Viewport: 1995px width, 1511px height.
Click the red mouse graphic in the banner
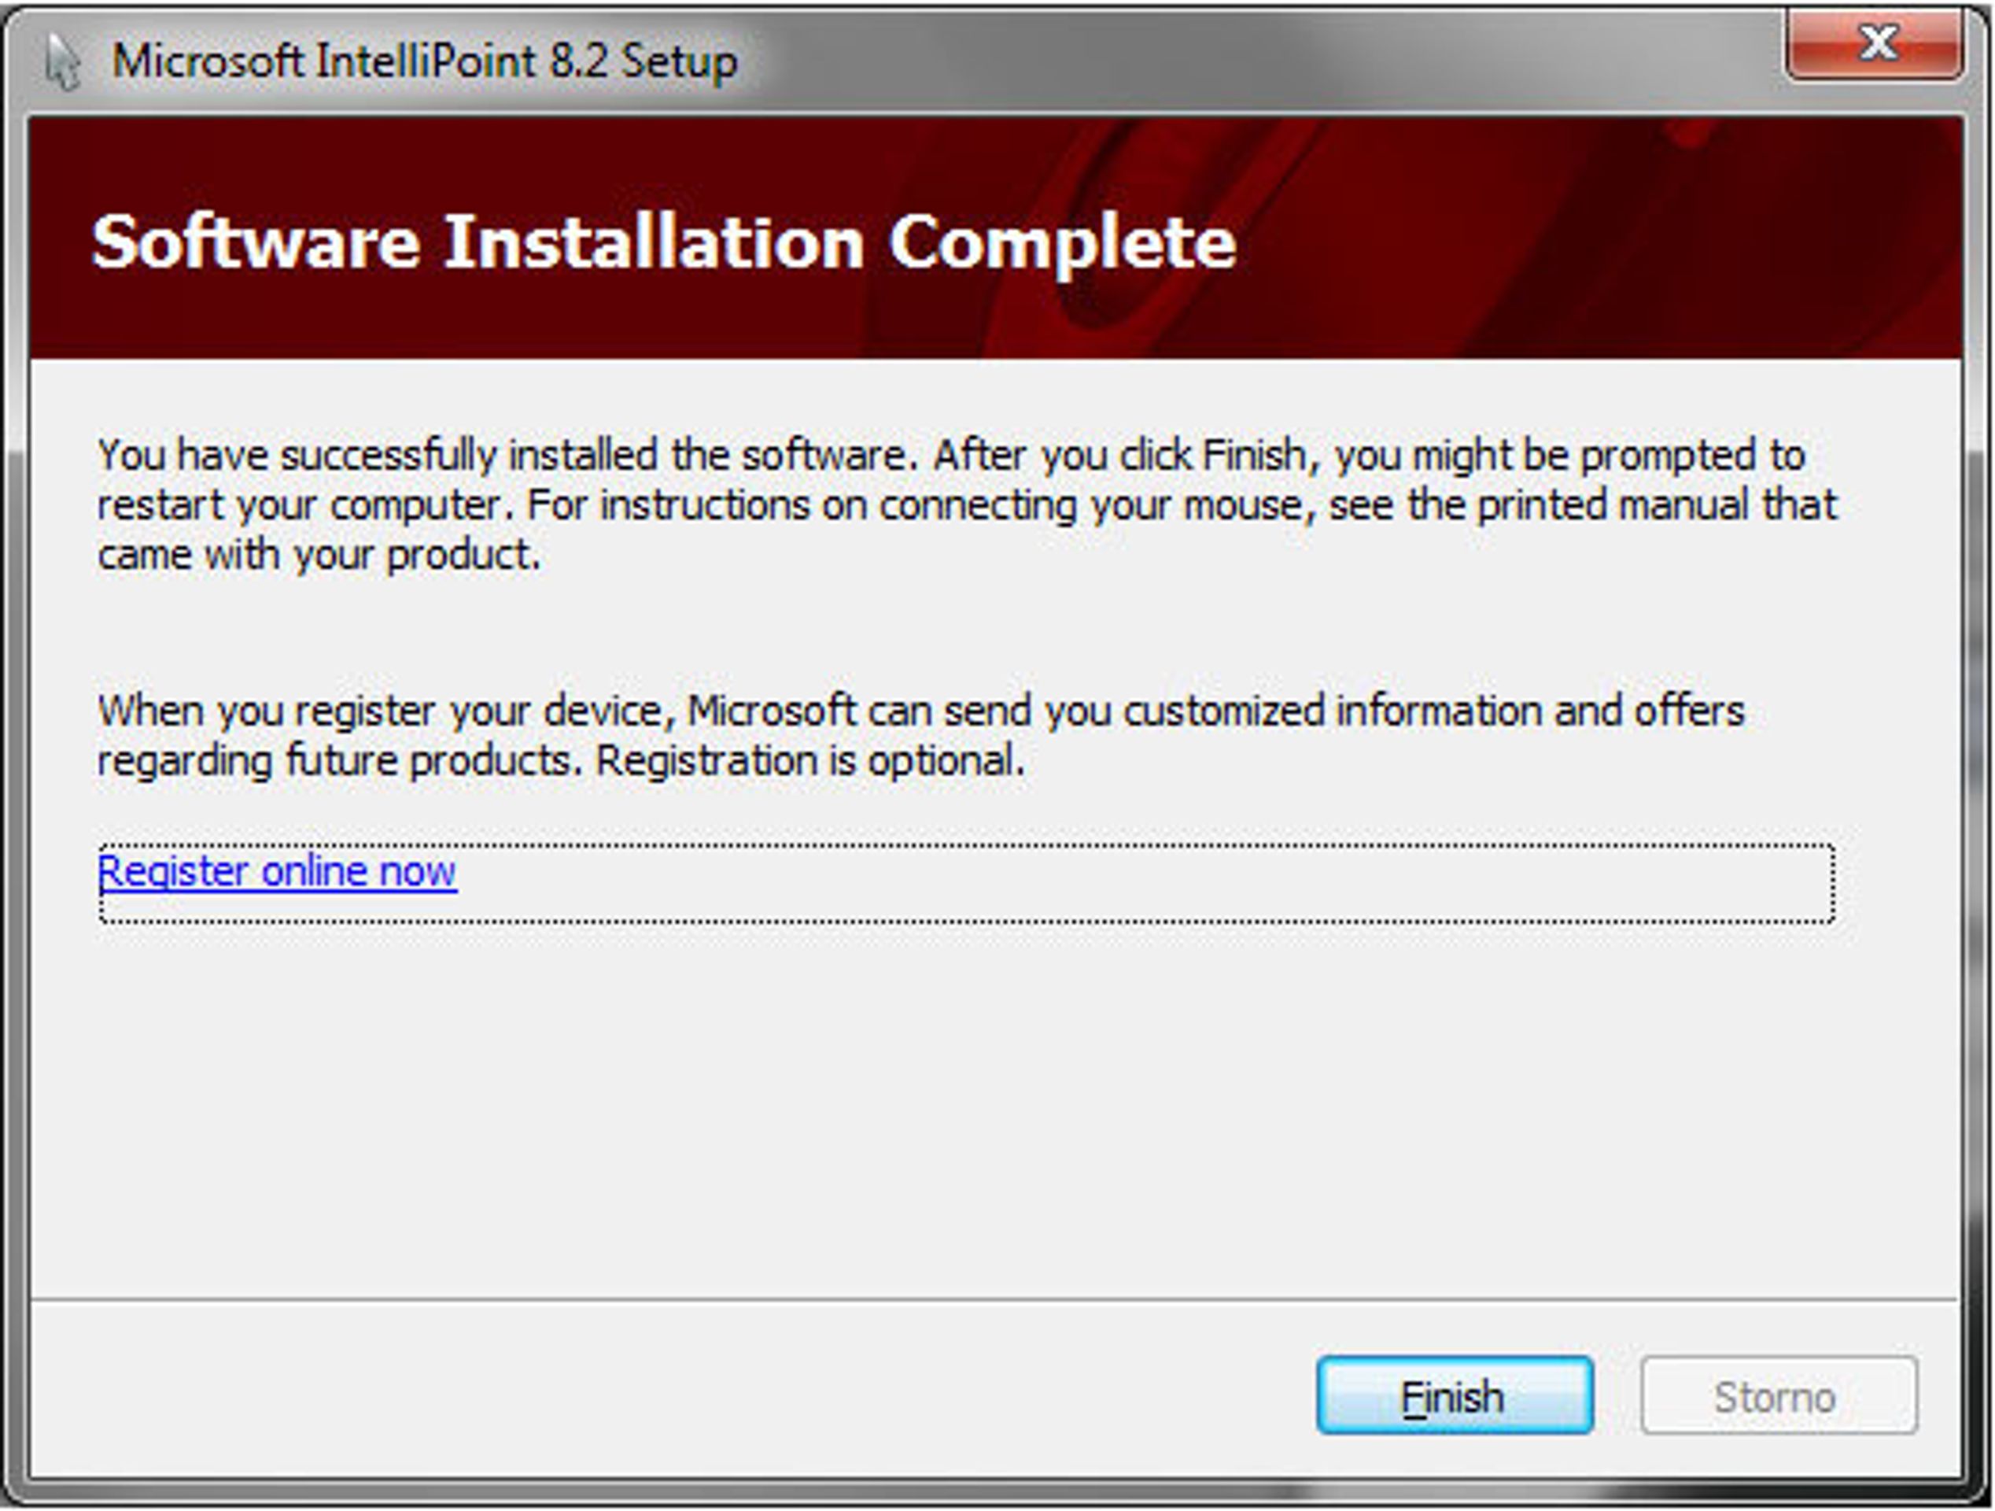pyautogui.click(x=1163, y=236)
